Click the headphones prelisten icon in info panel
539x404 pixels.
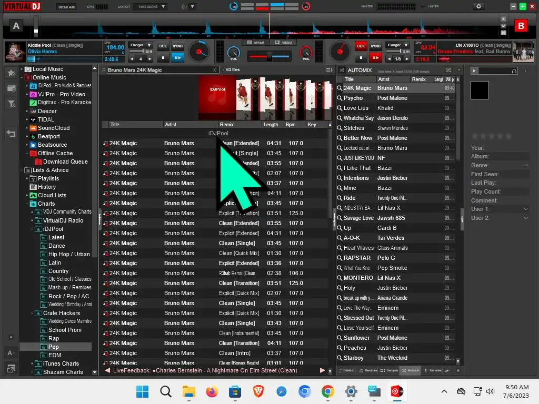[x=514, y=71]
